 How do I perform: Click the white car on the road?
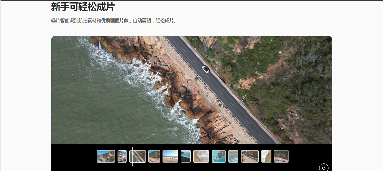(206, 69)
